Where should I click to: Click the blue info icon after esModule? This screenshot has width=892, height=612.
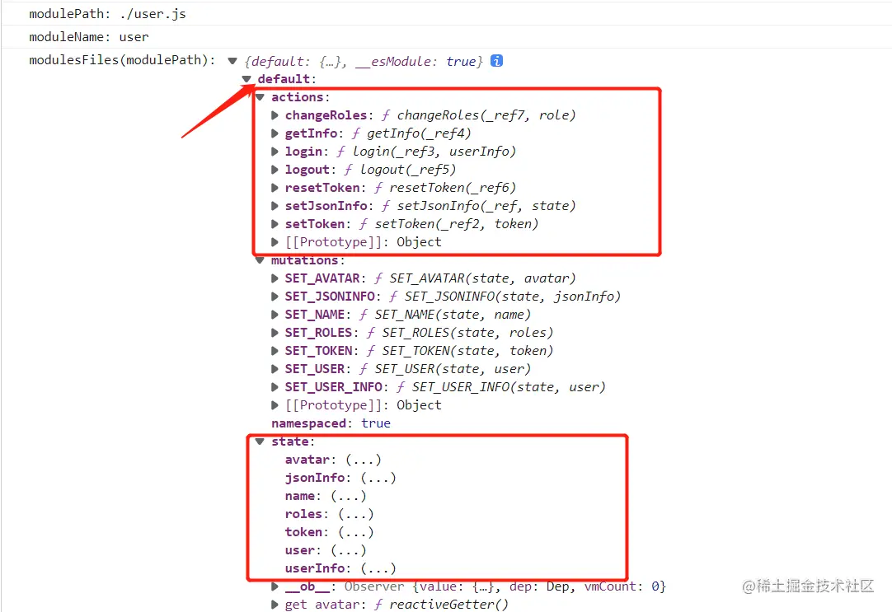[x=496, y=61]
